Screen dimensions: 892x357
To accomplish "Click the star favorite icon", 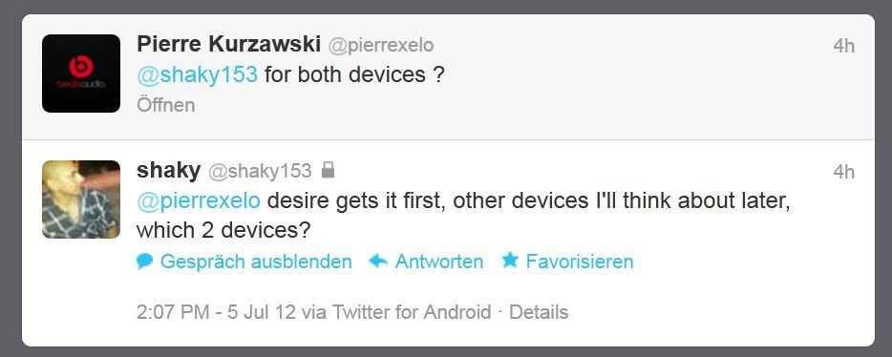I will click(510, 261).
